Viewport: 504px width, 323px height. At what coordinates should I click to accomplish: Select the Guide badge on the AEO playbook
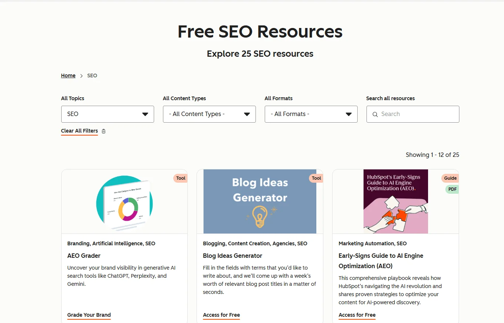(450, 178)
